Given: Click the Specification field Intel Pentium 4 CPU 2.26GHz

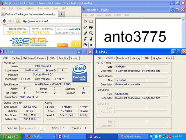Looking at the screenshot, I should tap(54, 84).
